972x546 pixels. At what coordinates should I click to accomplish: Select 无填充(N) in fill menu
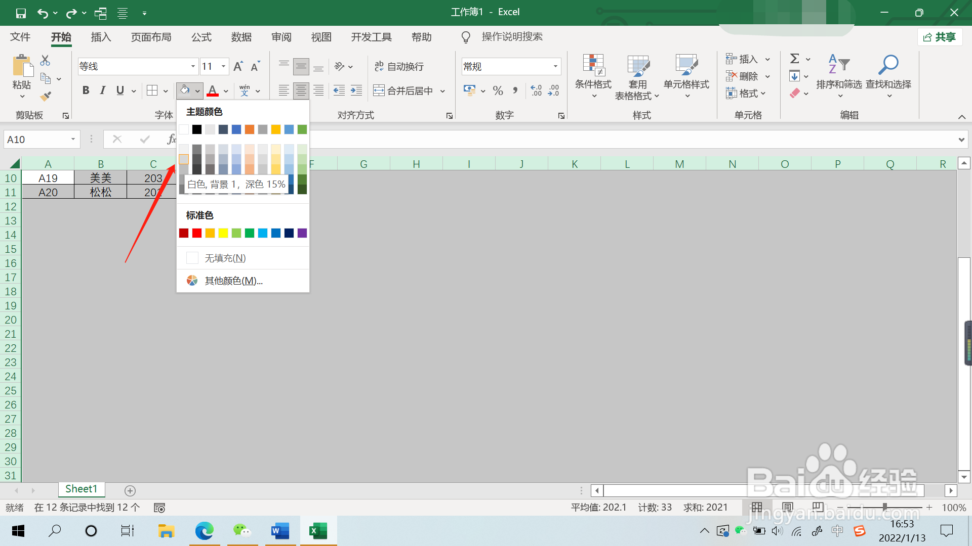click(225, 258)
